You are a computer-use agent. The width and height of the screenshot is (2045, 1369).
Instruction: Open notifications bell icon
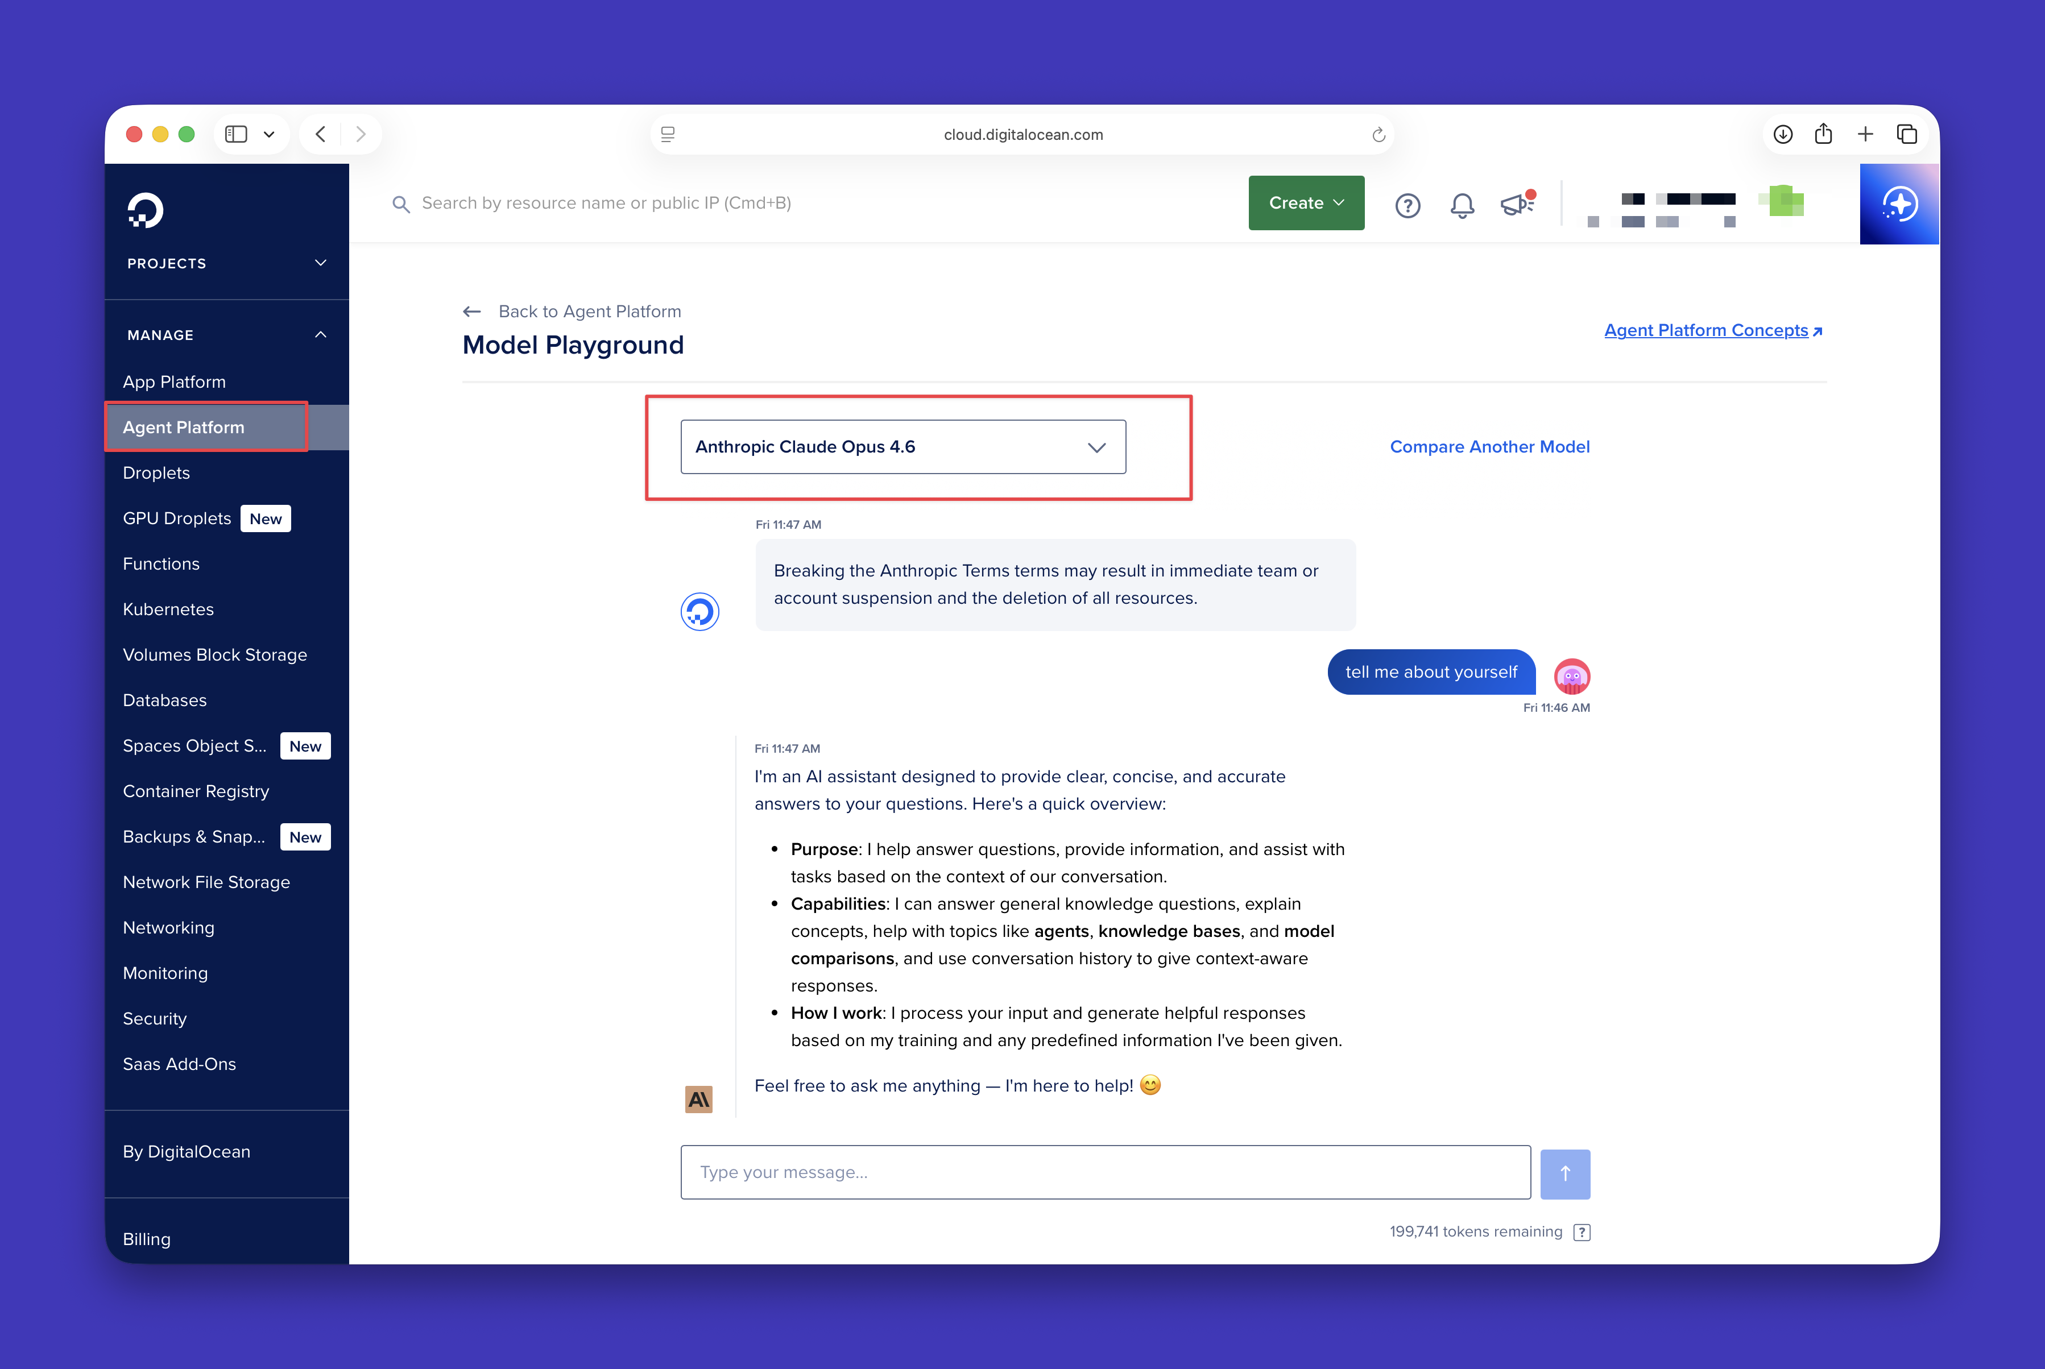(x=1462, y=205)
